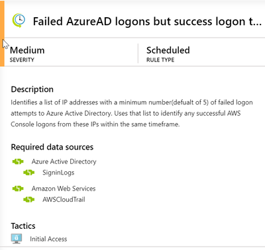265x250 pixels.
Task: Click the AWSCloudTrail connector icon
Action: (x=29, y=200)
